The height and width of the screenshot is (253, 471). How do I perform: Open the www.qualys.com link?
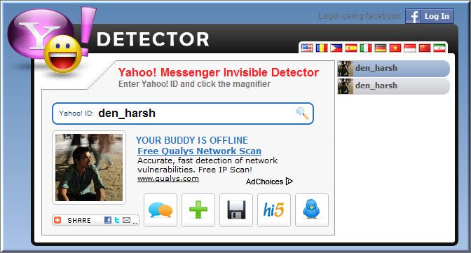[168, 179]
